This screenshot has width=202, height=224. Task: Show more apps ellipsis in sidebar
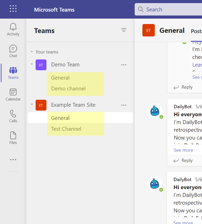(x=13, y=160)
